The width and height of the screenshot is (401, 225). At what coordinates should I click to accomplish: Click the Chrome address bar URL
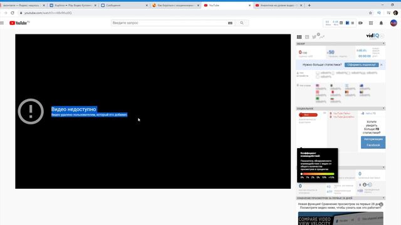48,12
